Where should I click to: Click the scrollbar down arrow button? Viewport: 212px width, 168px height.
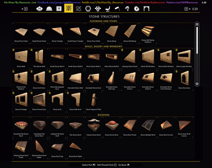[197, 84]
